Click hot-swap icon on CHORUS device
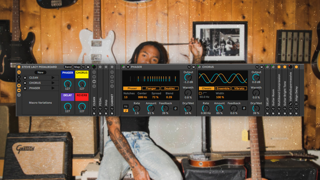Image resolution: width=320 pixels, height=180 pixels. pyautogui.click(x=257, y=67)
